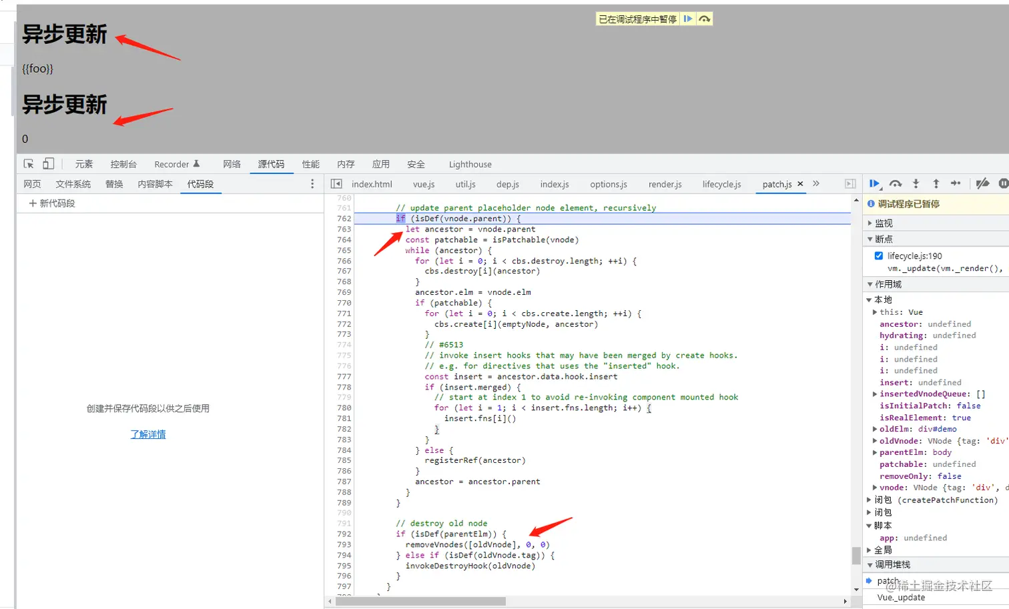Open the 内存 Memory tab
Image resolution: width=1009 pixels, height=609 pixels.
tap(346, 164)
